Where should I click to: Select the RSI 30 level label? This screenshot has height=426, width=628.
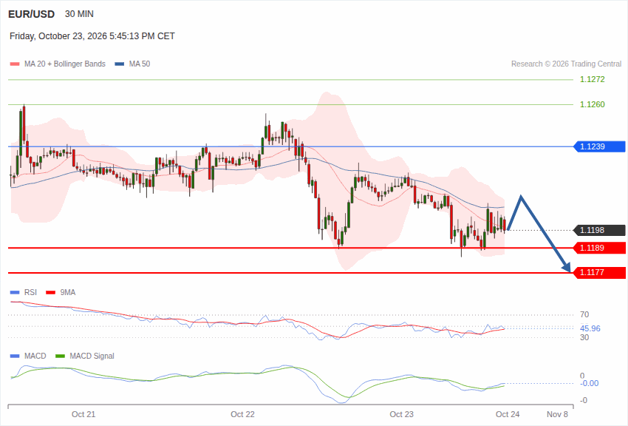point(584,337)
